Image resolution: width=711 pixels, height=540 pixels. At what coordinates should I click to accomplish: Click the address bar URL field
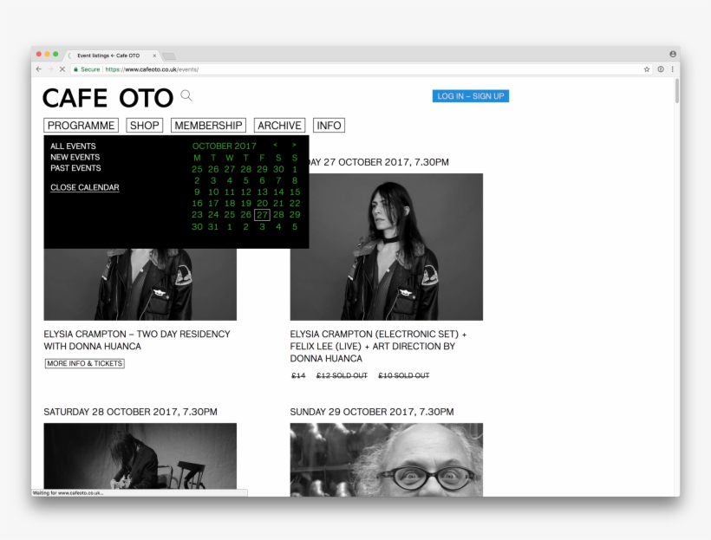tap(362, 69)
